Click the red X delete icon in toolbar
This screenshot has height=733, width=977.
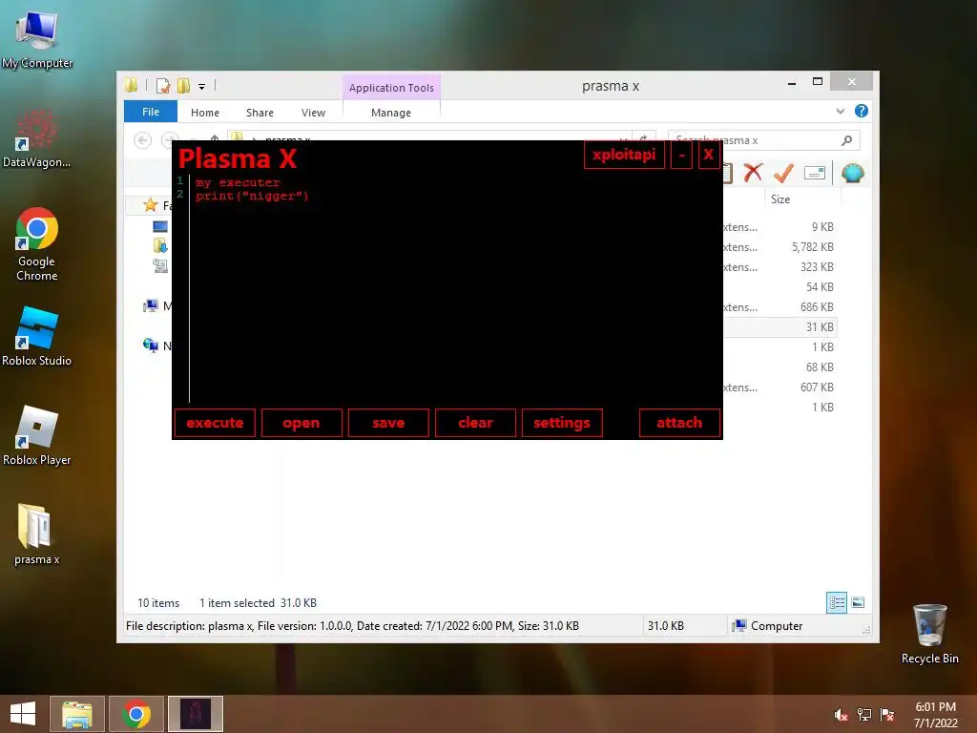point(754,173)
